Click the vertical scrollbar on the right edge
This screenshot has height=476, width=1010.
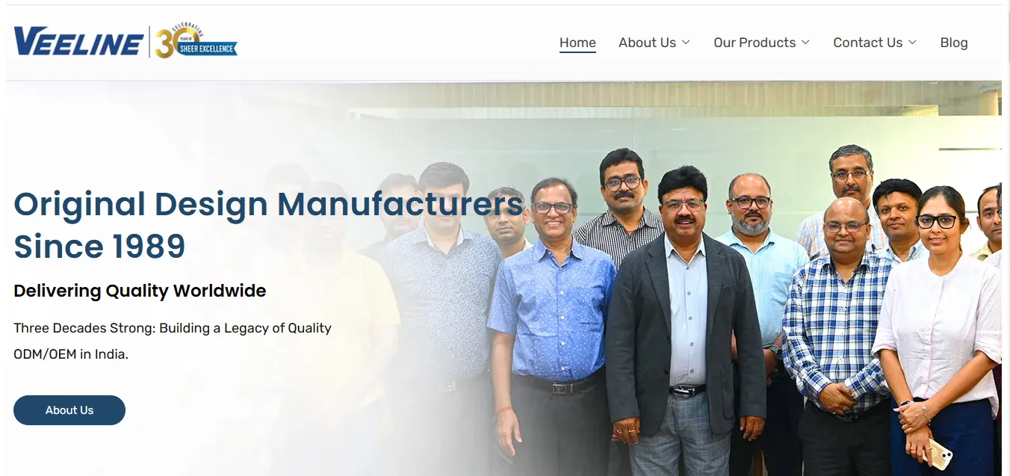point(1006,238)
